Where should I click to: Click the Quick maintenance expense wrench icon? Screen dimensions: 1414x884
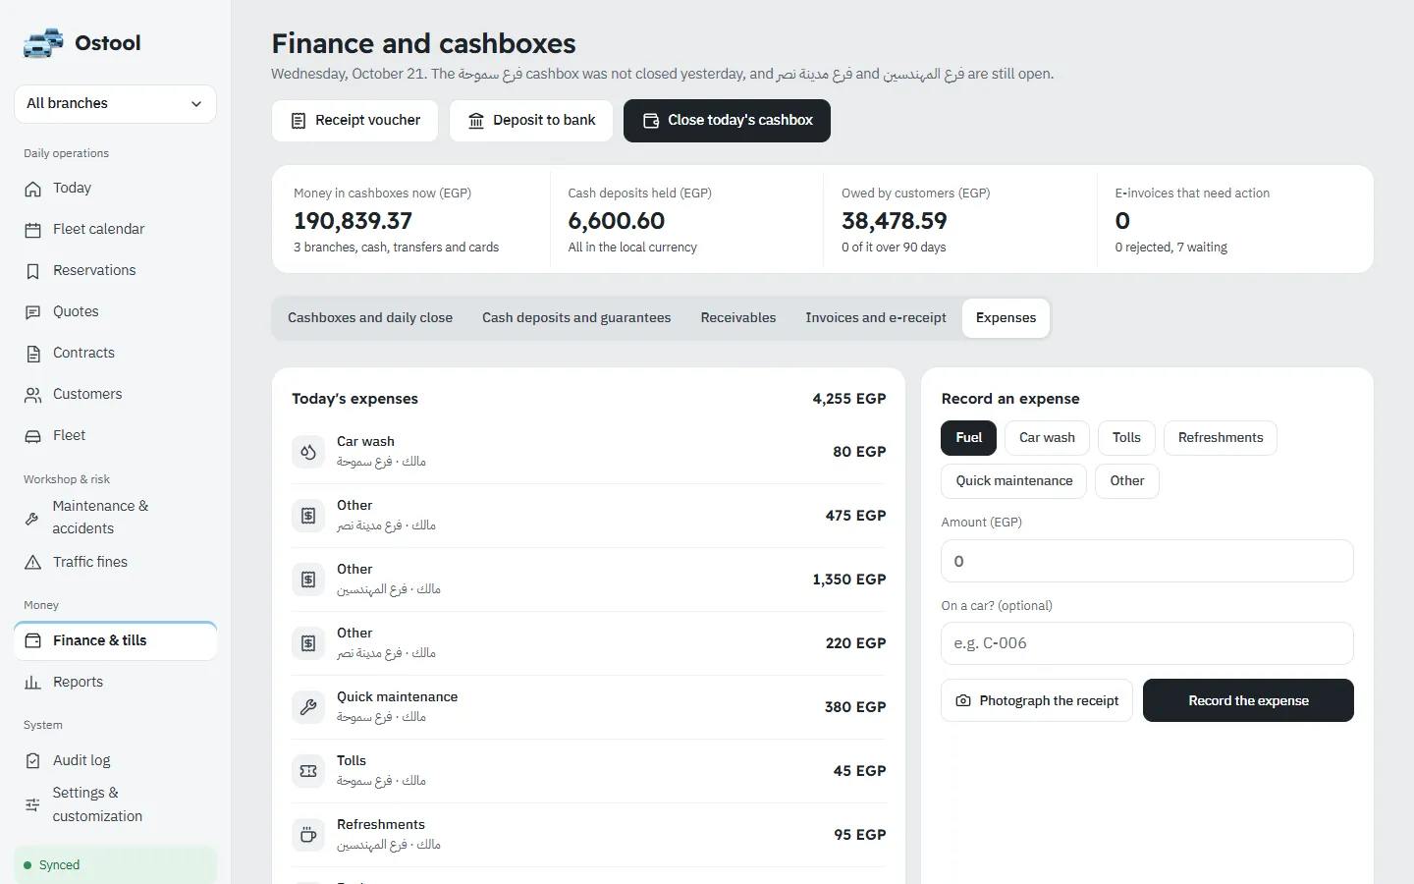click(308, 707)
